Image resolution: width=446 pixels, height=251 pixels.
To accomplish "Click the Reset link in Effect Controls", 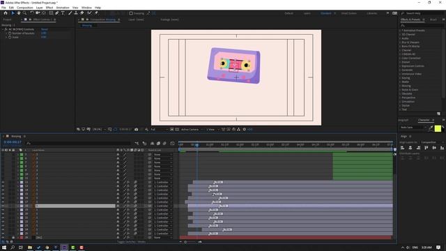I will [45, 29].
